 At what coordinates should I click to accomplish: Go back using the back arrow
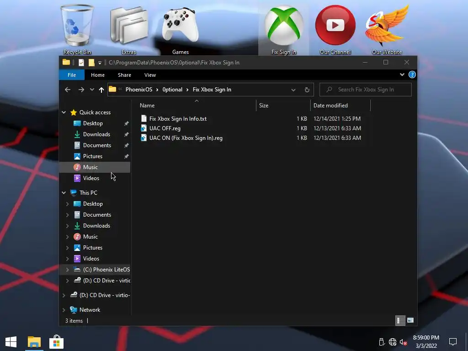[x=68, y=90]
